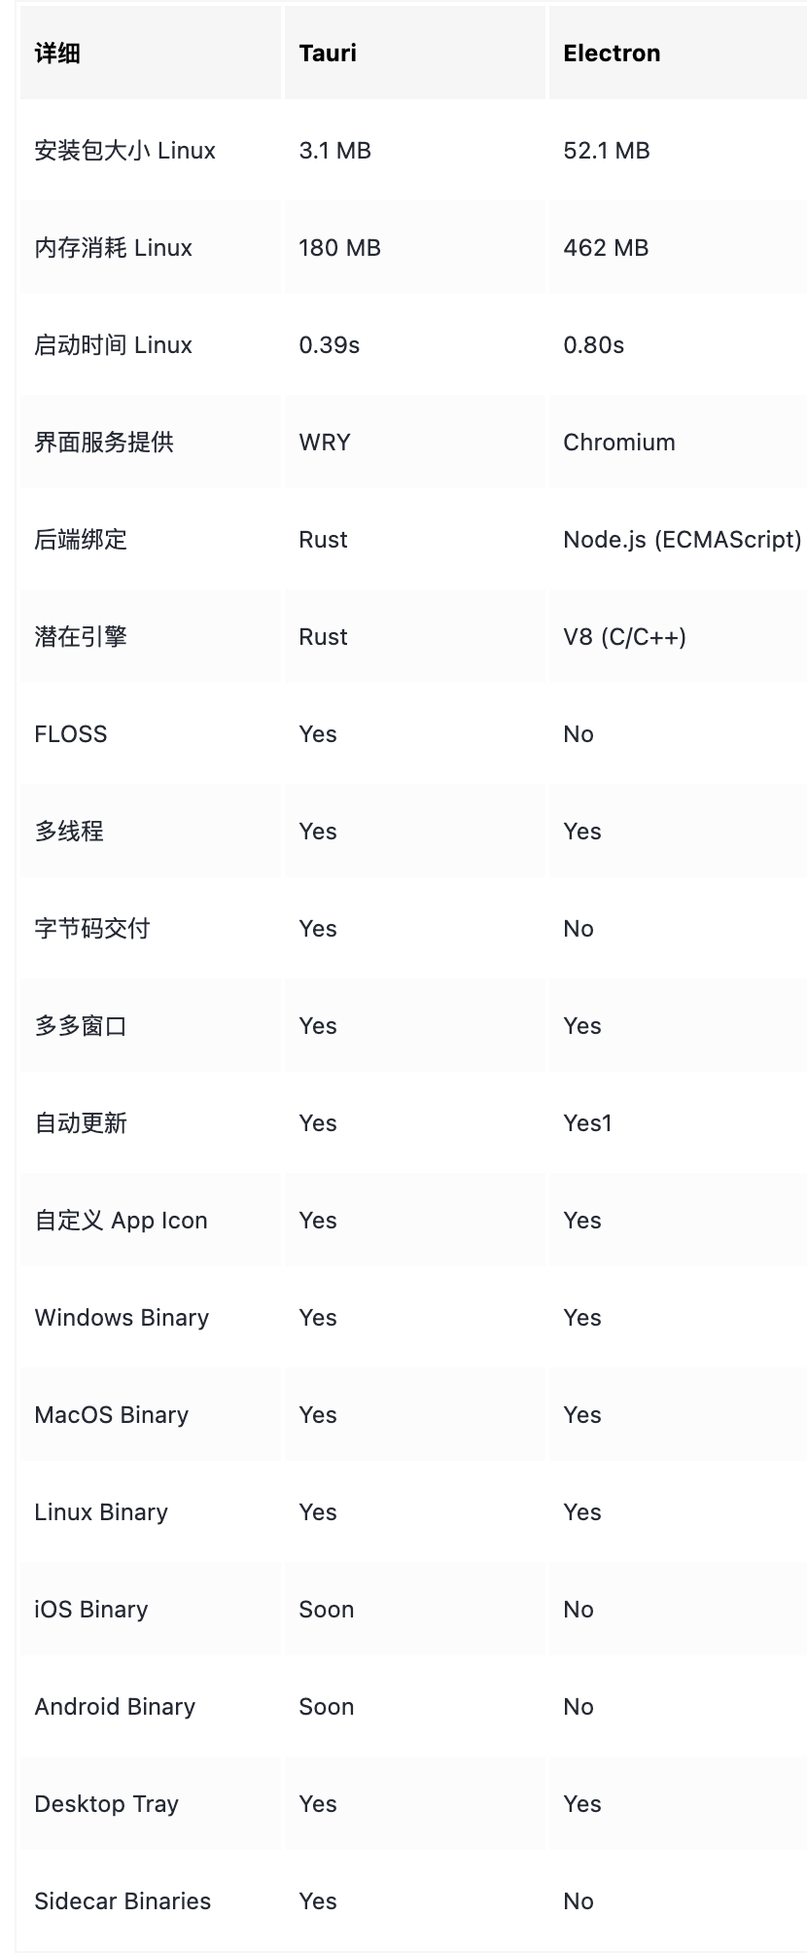
Task: Select the 462 MB memory value
Action: point(605,248)
